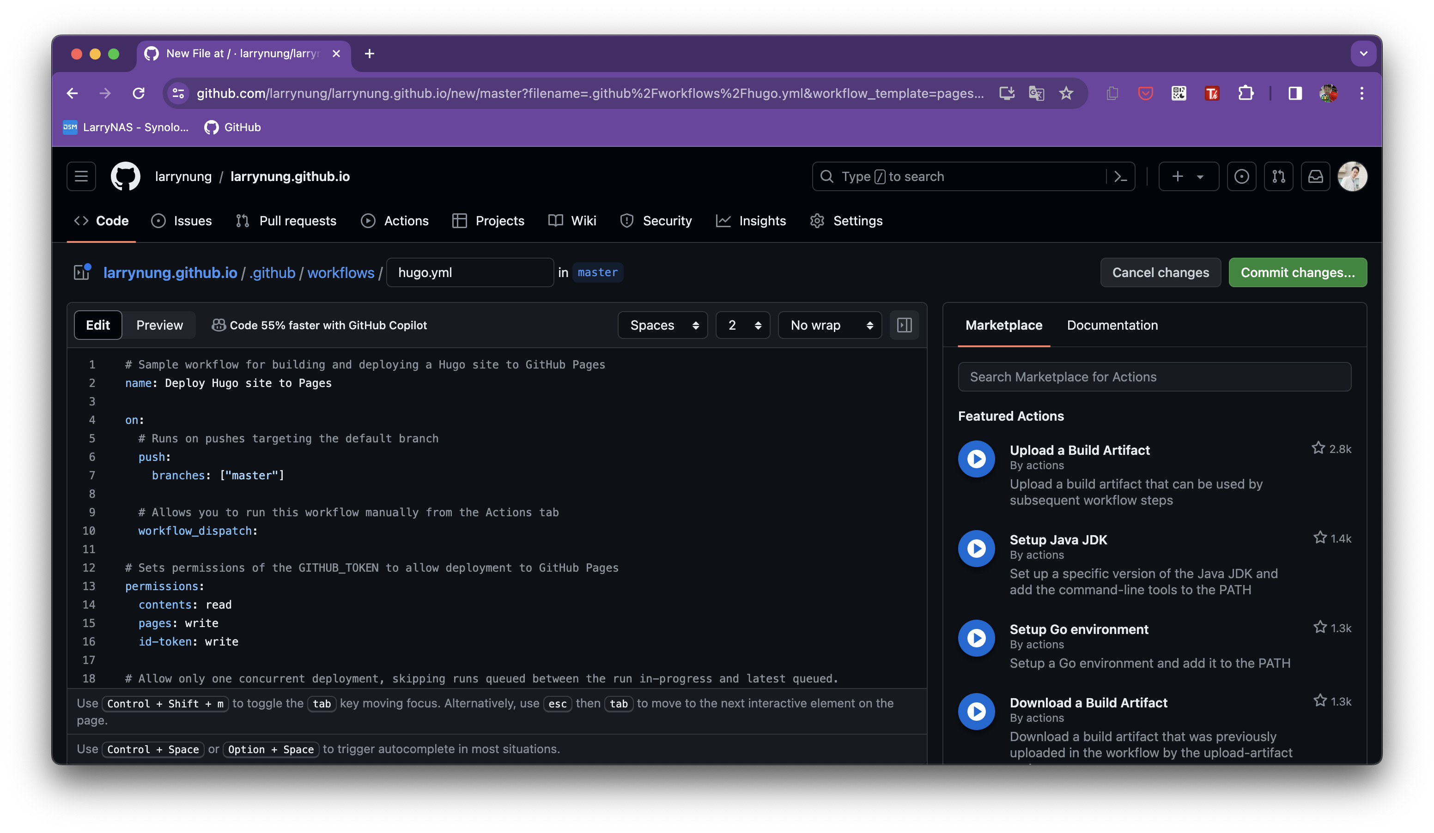Switch to the Code repository tab

[x=101, y=221]
